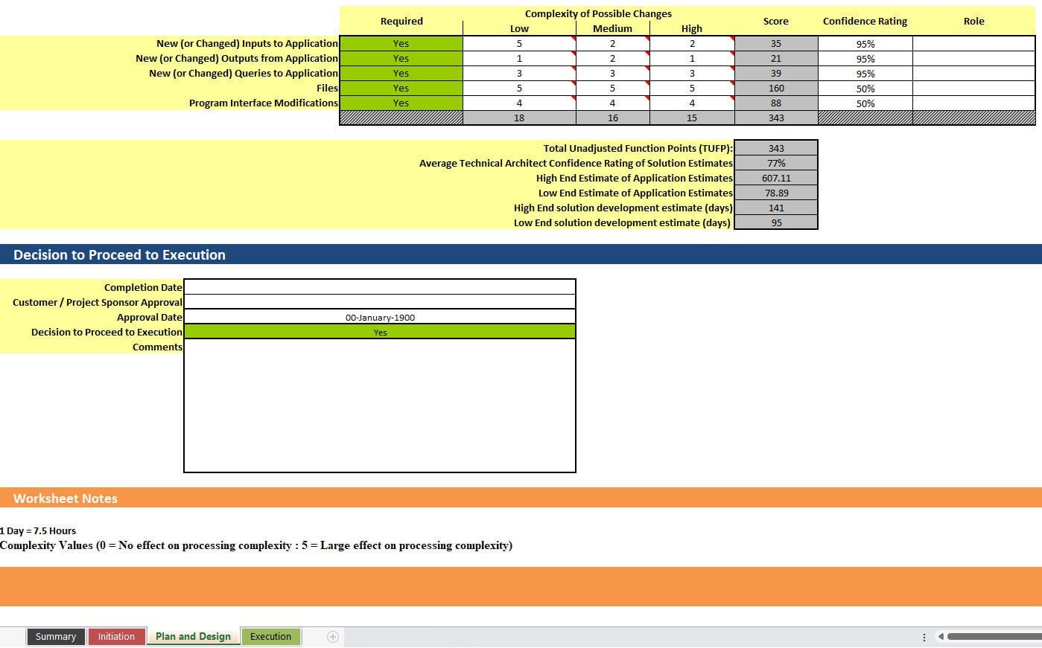
Task: Open the Decision to Proceed to Execution Yes cell
Action: (x=380, y=332)
